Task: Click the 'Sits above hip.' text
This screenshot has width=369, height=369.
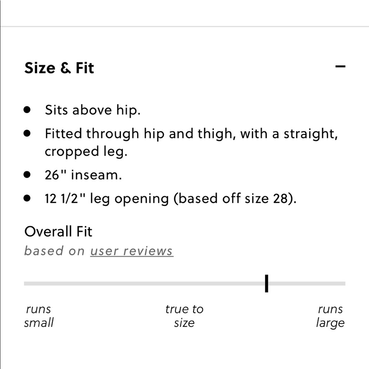Action: pyautogui.click(x=93, y=110)
